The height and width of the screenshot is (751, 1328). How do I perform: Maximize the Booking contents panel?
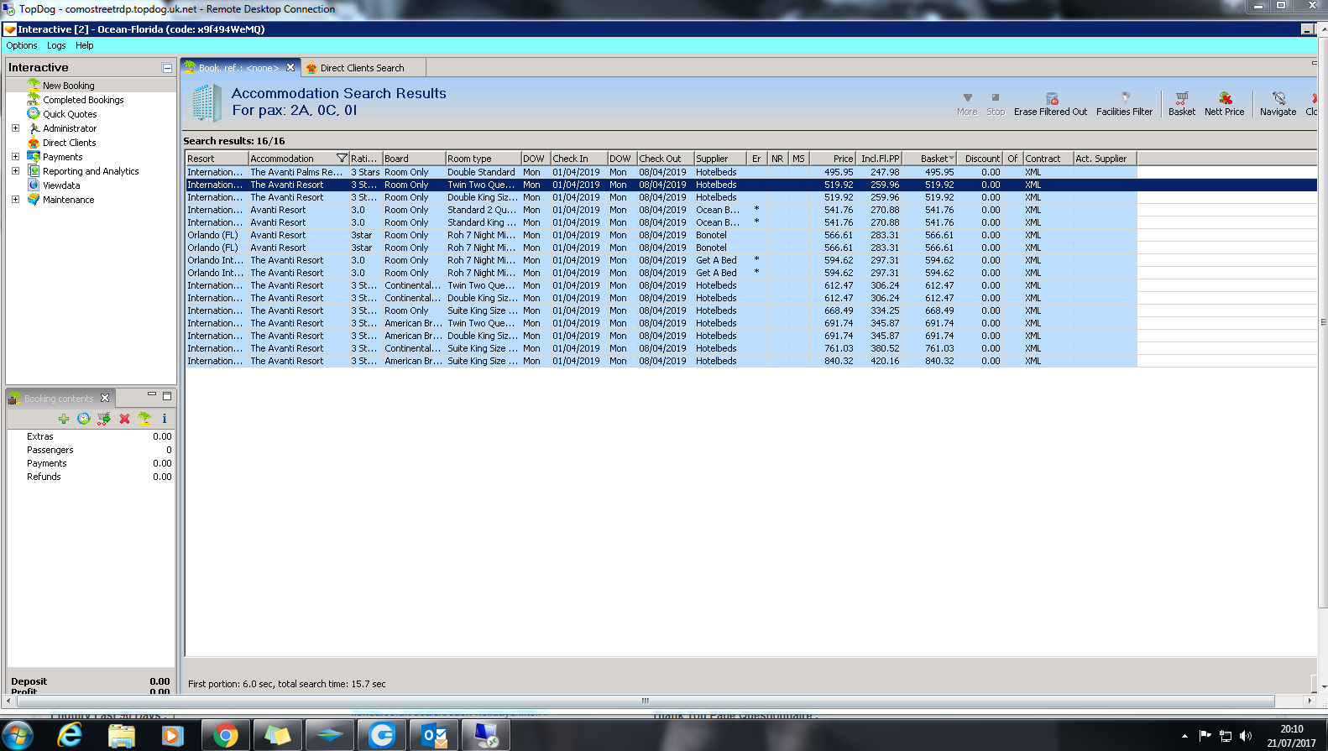click(167, 396)
